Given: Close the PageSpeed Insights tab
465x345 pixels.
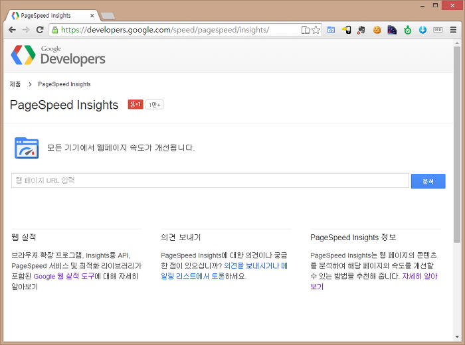Looking at the screenshot, I should [92, 16].
